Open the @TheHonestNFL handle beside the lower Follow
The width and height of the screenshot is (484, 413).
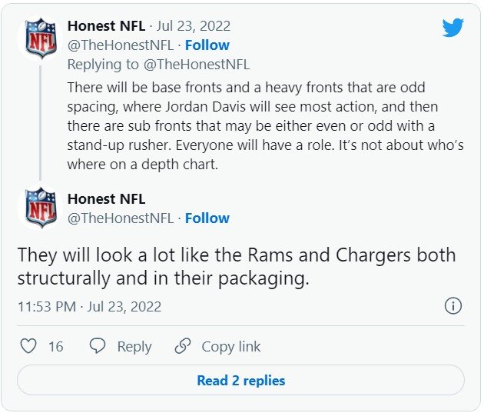click(x=121, y=218)
